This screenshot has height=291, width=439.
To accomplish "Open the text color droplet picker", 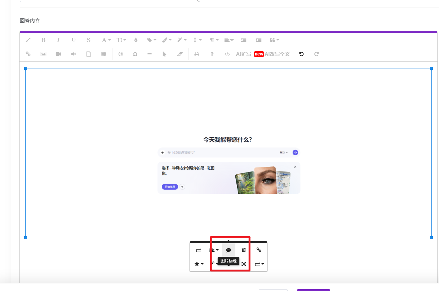I will tap(136, 40).
